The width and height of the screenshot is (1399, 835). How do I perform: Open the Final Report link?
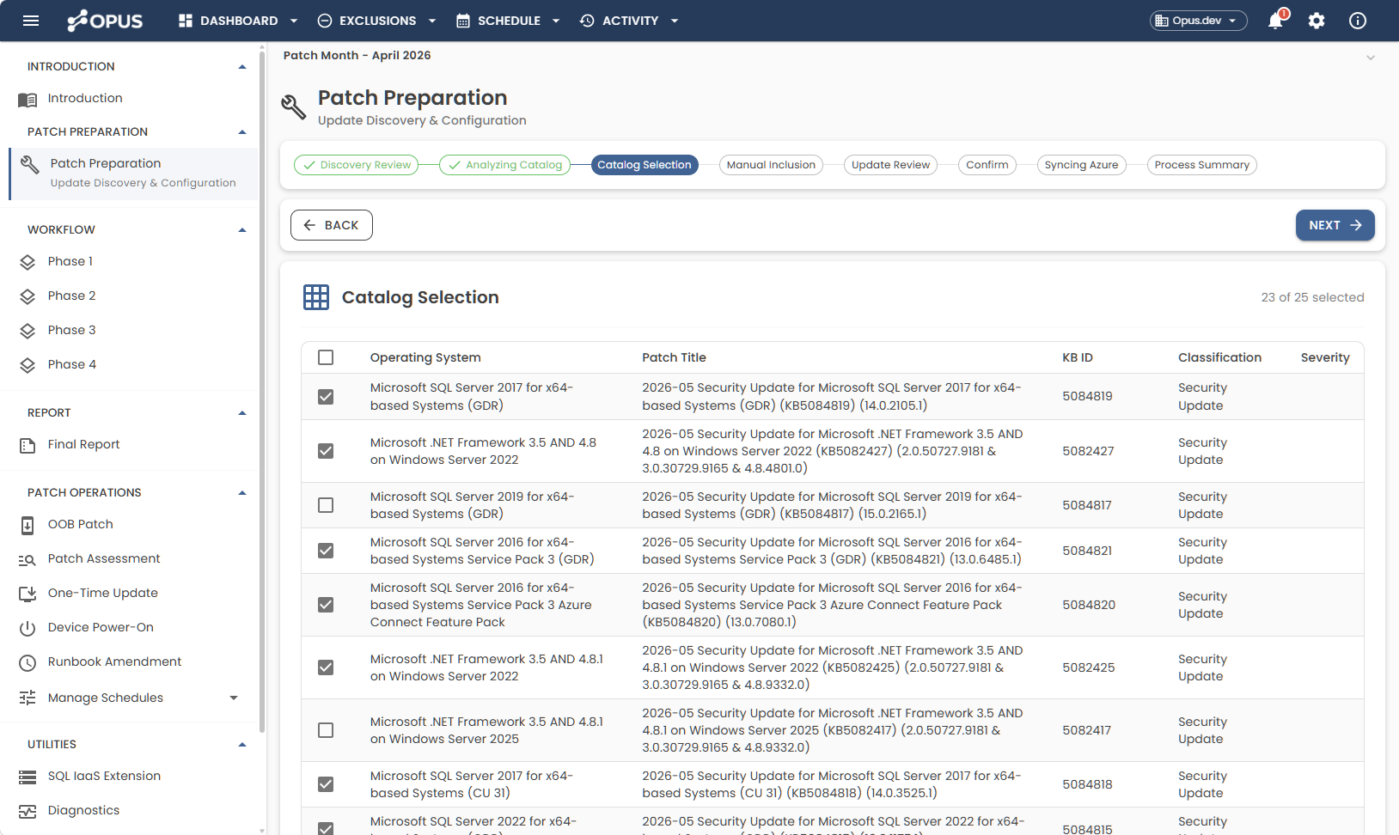[x=83, y=445]
